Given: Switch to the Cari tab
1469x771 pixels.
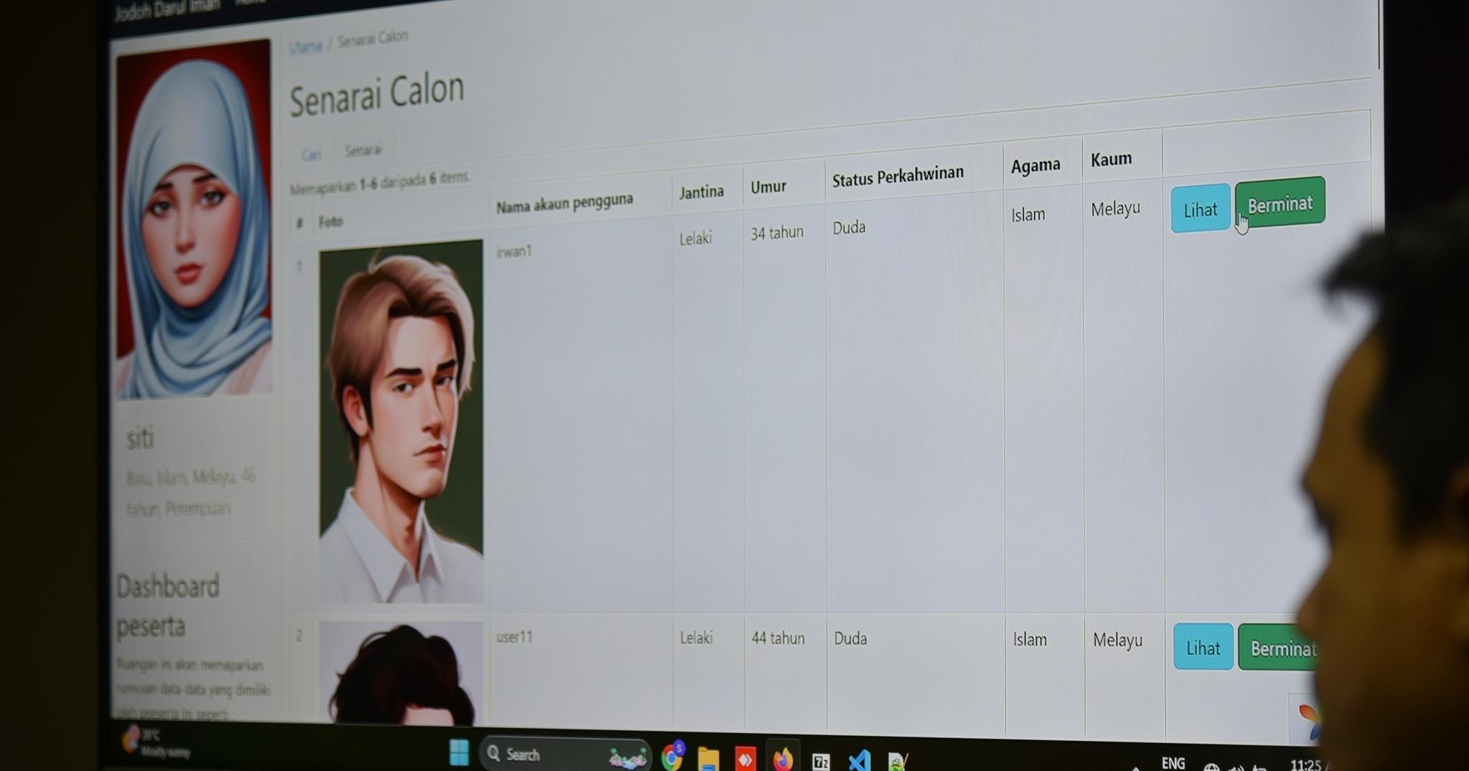Looking at the screenshot, I should [311, 154].
